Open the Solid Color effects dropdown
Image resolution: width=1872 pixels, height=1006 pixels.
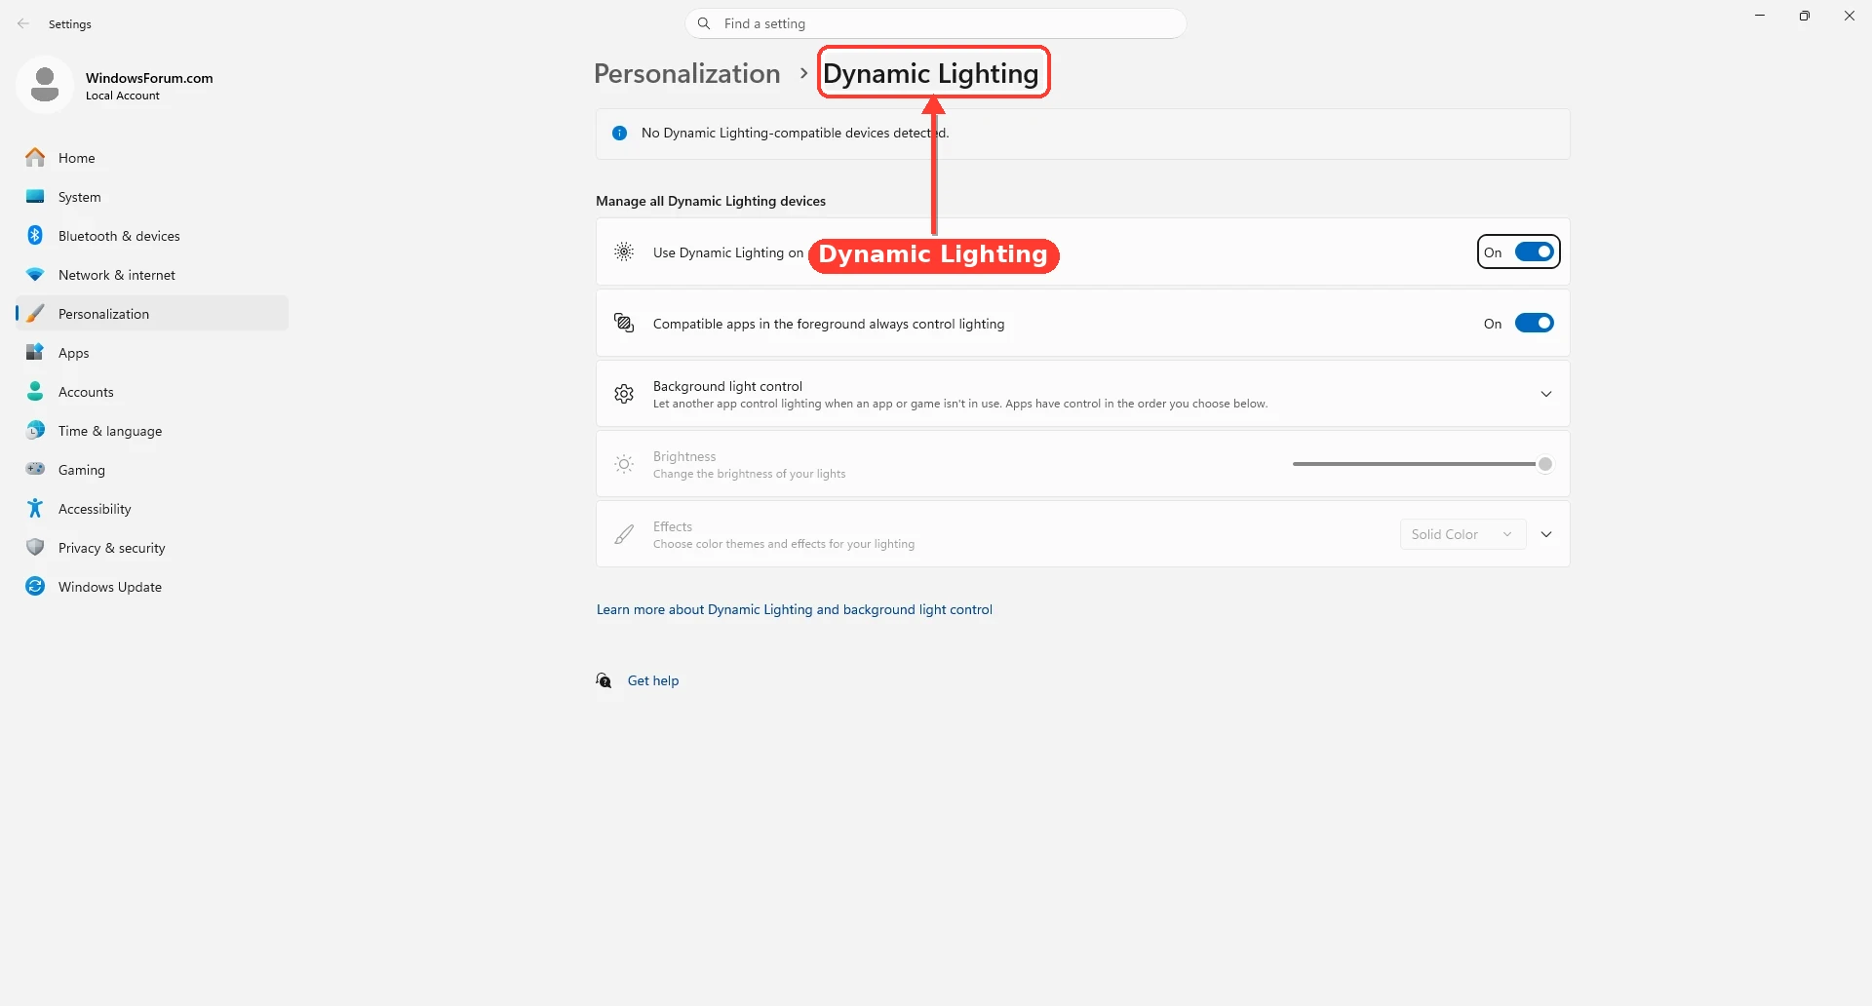click(1462, 534)
